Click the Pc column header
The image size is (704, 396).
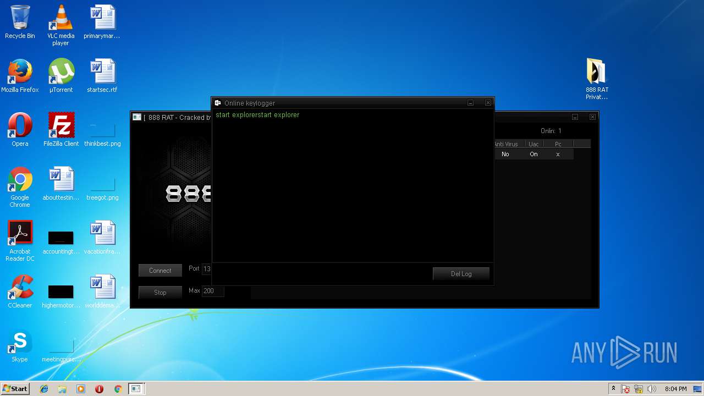pyautogui.click(x=558, y=144)
